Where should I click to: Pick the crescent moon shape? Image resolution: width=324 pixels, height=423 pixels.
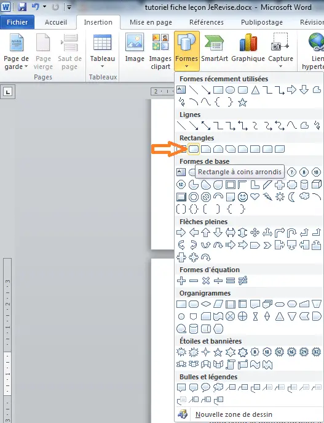pos(291,196)
